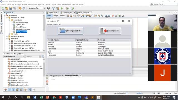
Task: Click the Find Selection magnifier in editor toolbar
Action: point(80,16)
